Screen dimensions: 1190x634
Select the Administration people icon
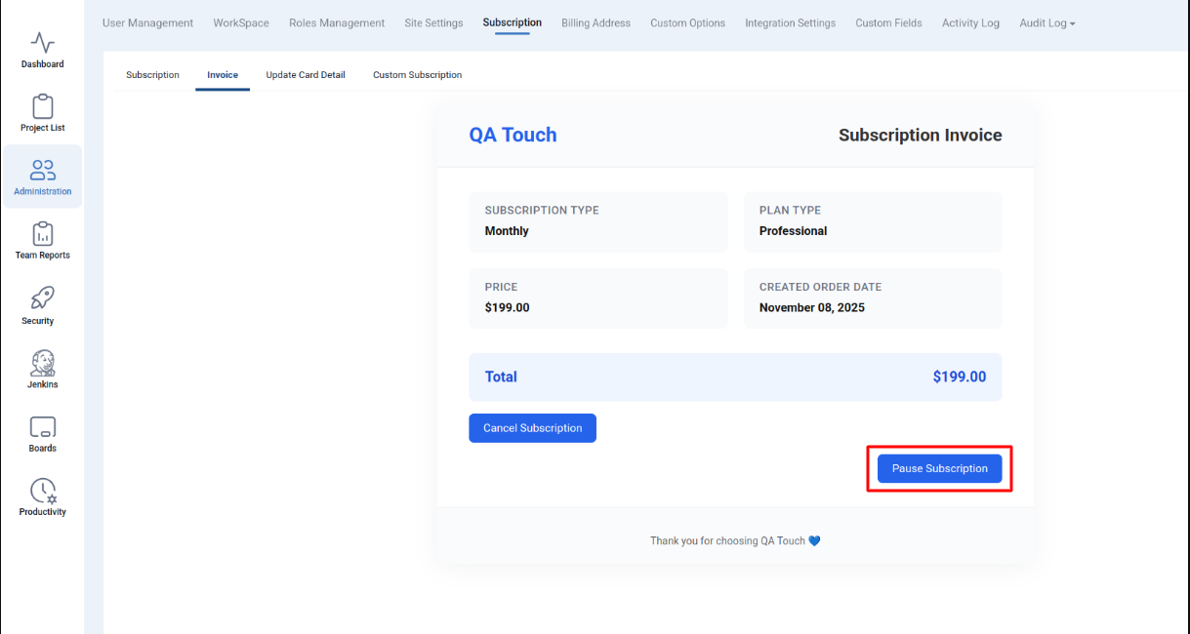(43, 171)
